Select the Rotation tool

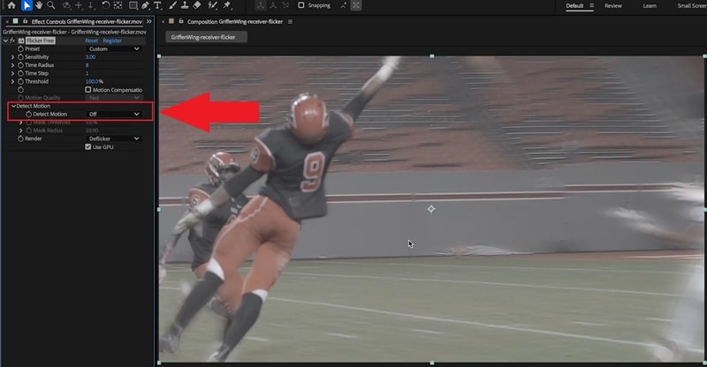105,5
